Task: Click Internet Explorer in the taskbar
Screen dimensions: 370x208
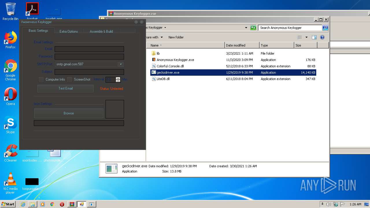Action: tap(23, 204)
